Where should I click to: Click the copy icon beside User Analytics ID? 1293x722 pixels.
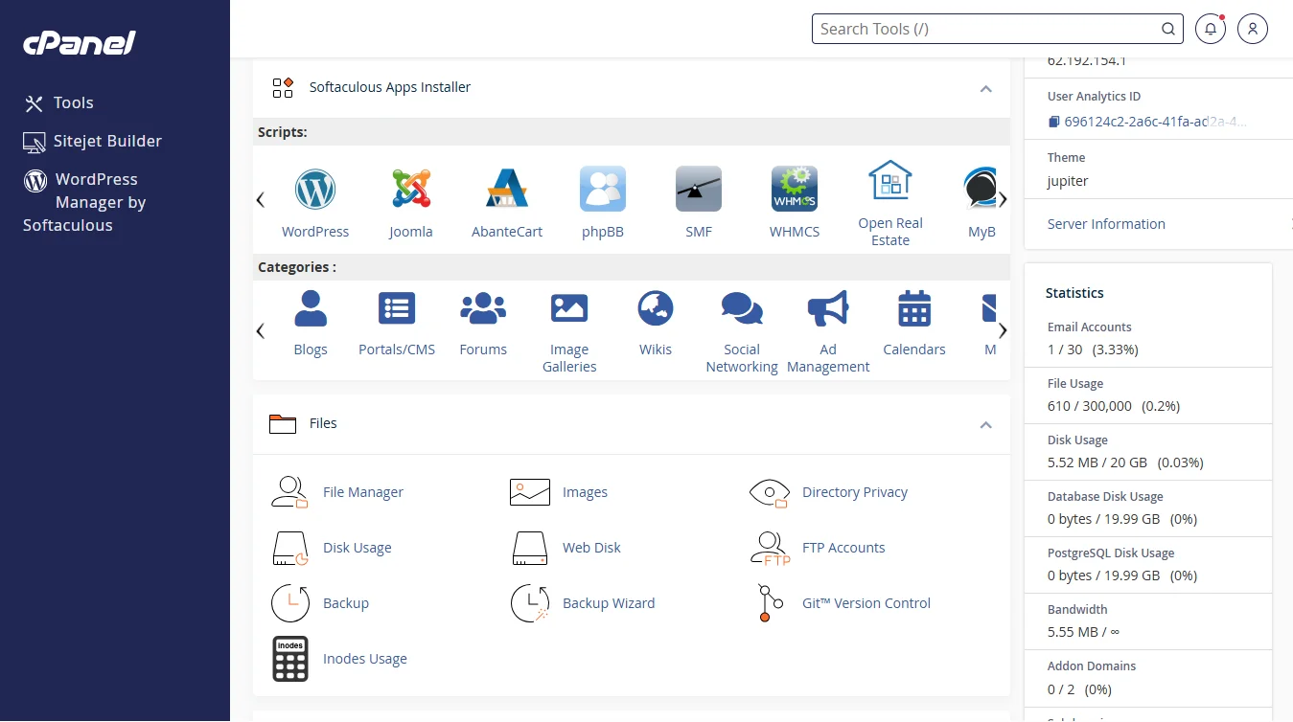(1054, 122)
